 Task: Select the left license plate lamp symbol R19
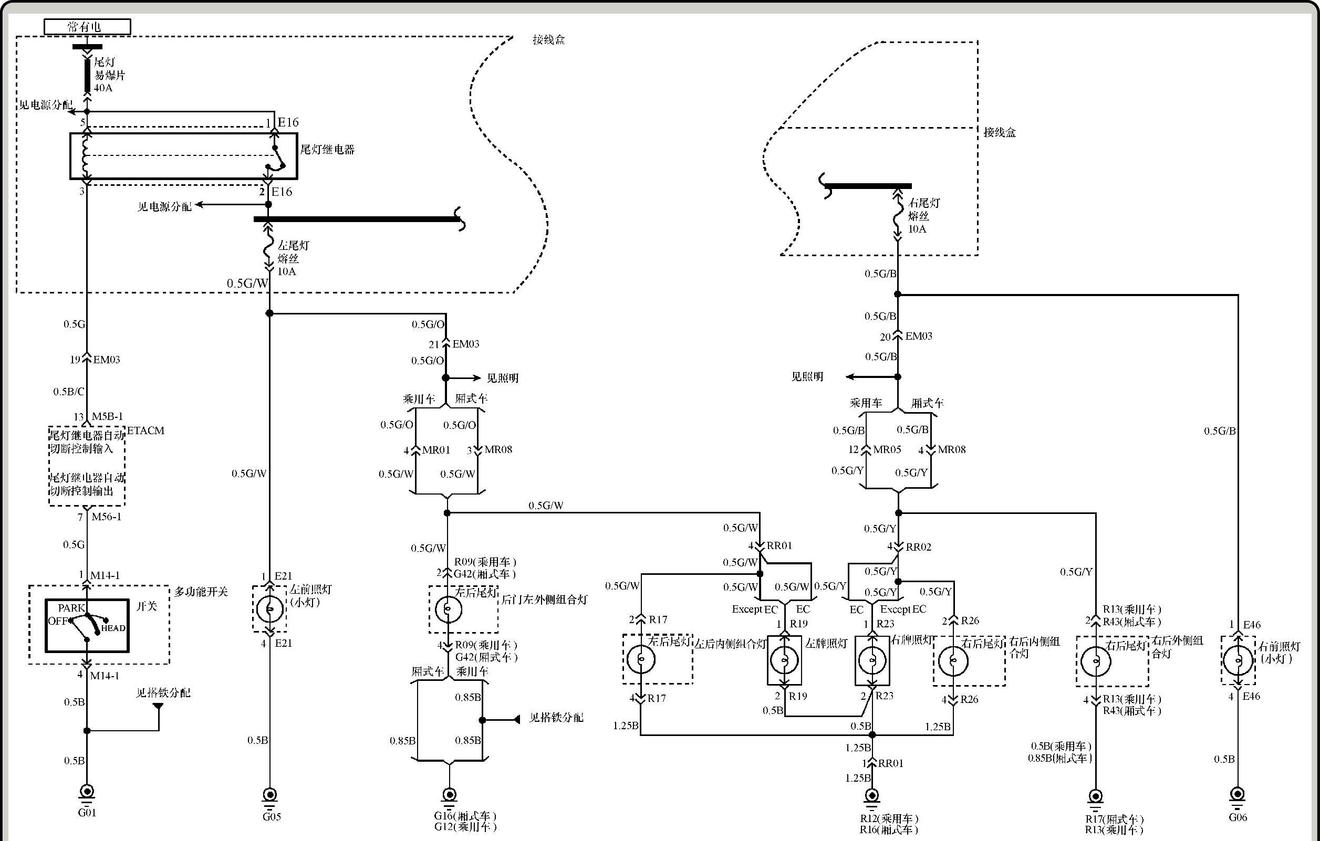tap(784, 660)
